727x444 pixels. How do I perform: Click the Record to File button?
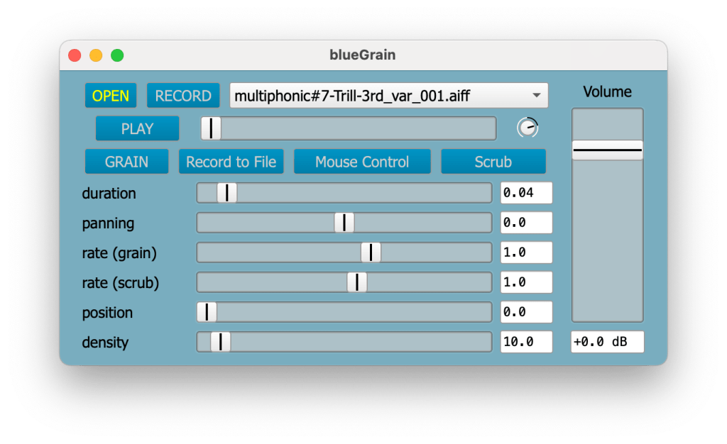pos(231,162)
